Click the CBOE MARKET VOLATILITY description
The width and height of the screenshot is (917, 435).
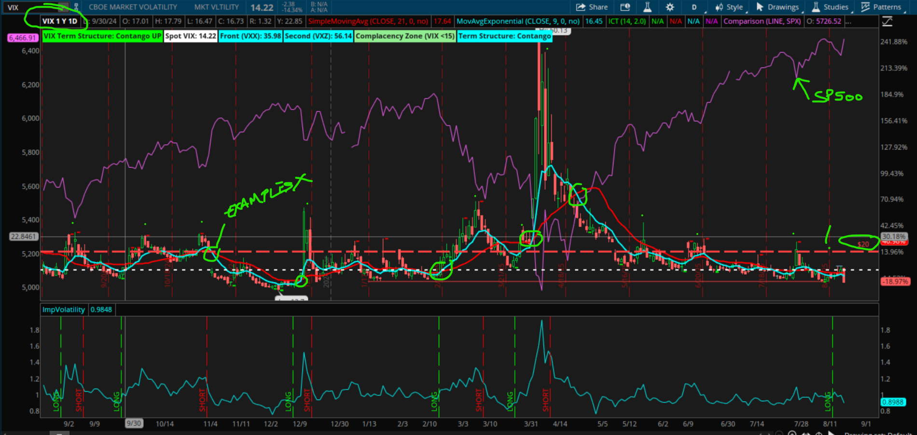[x=133, y=7]
